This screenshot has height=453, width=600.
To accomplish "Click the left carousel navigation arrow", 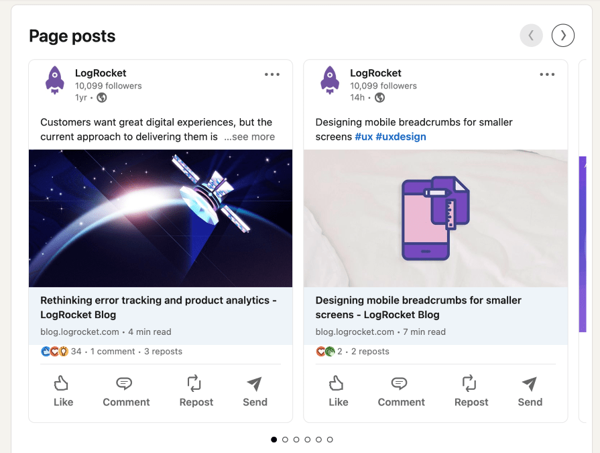I will (531, 35).
